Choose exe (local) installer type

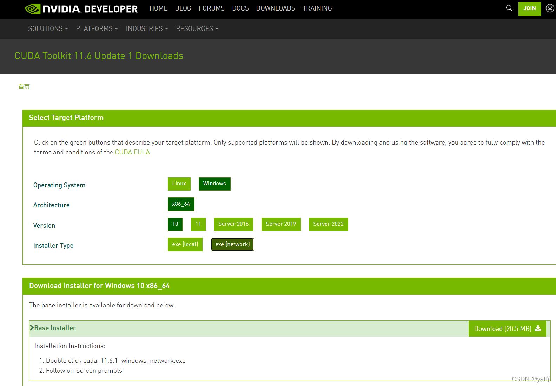[185, 245]
